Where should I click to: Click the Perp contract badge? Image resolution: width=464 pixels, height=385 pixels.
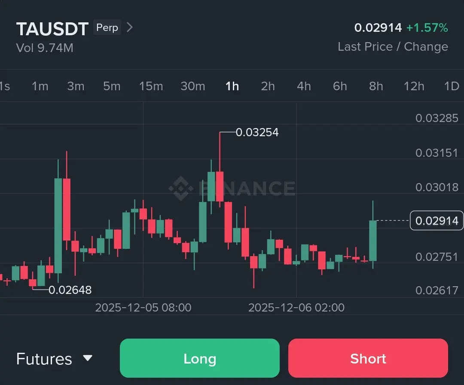pos(107,28)
